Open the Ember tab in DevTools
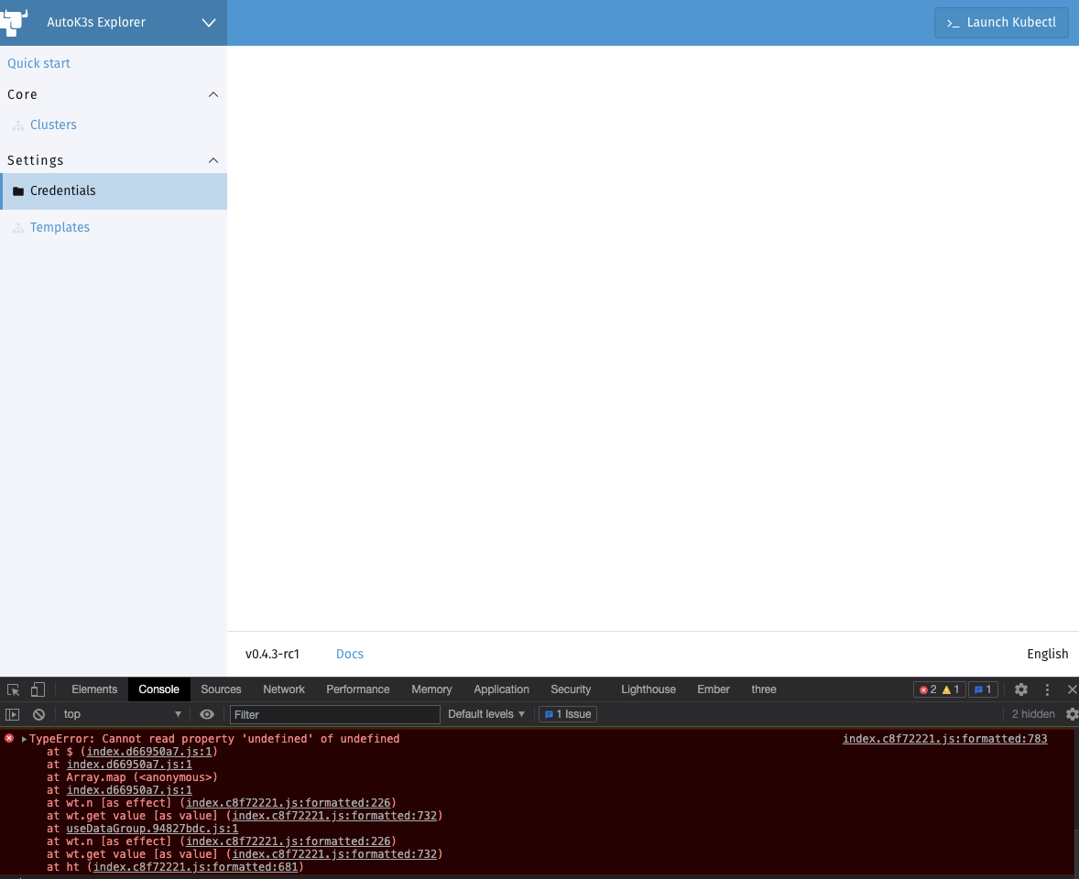This screenshot has width=1079, height=879. coord(714,689)
